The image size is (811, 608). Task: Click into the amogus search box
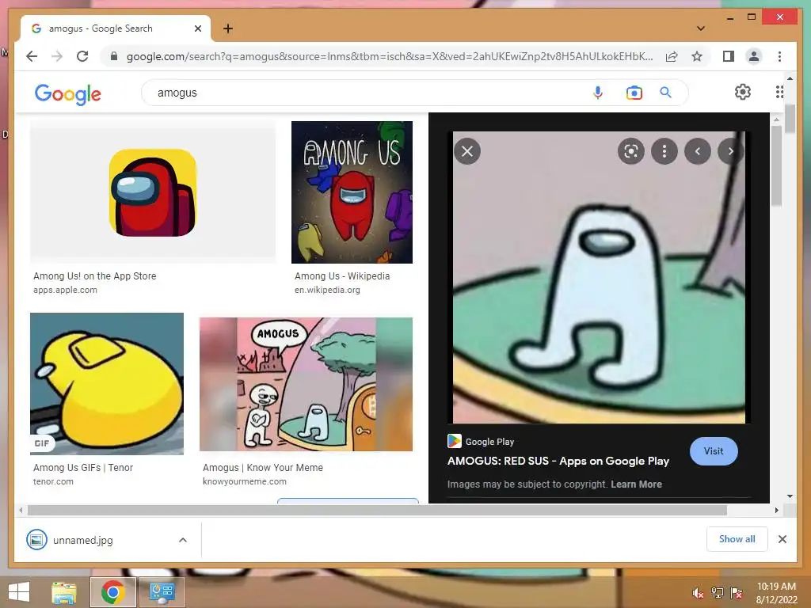pyautogui.click(x=362, y=93)
